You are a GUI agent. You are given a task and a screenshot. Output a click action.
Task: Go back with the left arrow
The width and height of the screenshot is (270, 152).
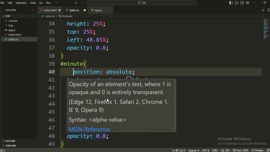tap(76, 3)
